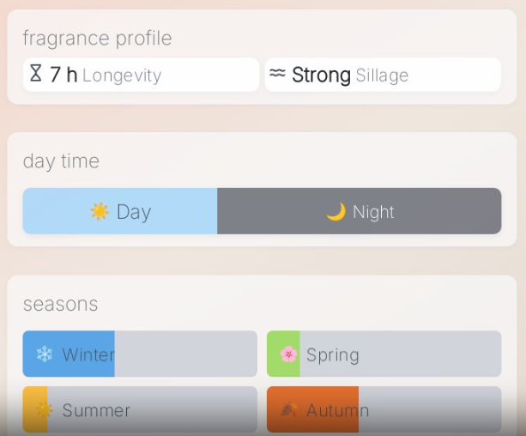Click the day time heading
Screen dimensions: 526x436
61,161
